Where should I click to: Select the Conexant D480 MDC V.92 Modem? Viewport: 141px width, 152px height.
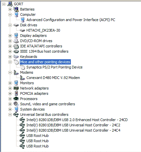tap(53, 78)
